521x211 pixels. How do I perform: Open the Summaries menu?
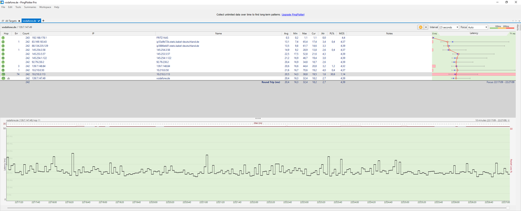[x=30, y=7]
